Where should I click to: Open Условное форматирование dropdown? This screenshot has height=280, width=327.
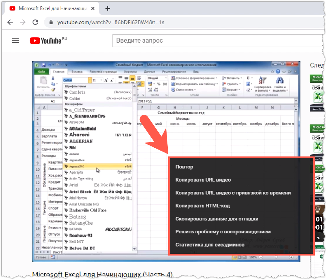[194, 78]
